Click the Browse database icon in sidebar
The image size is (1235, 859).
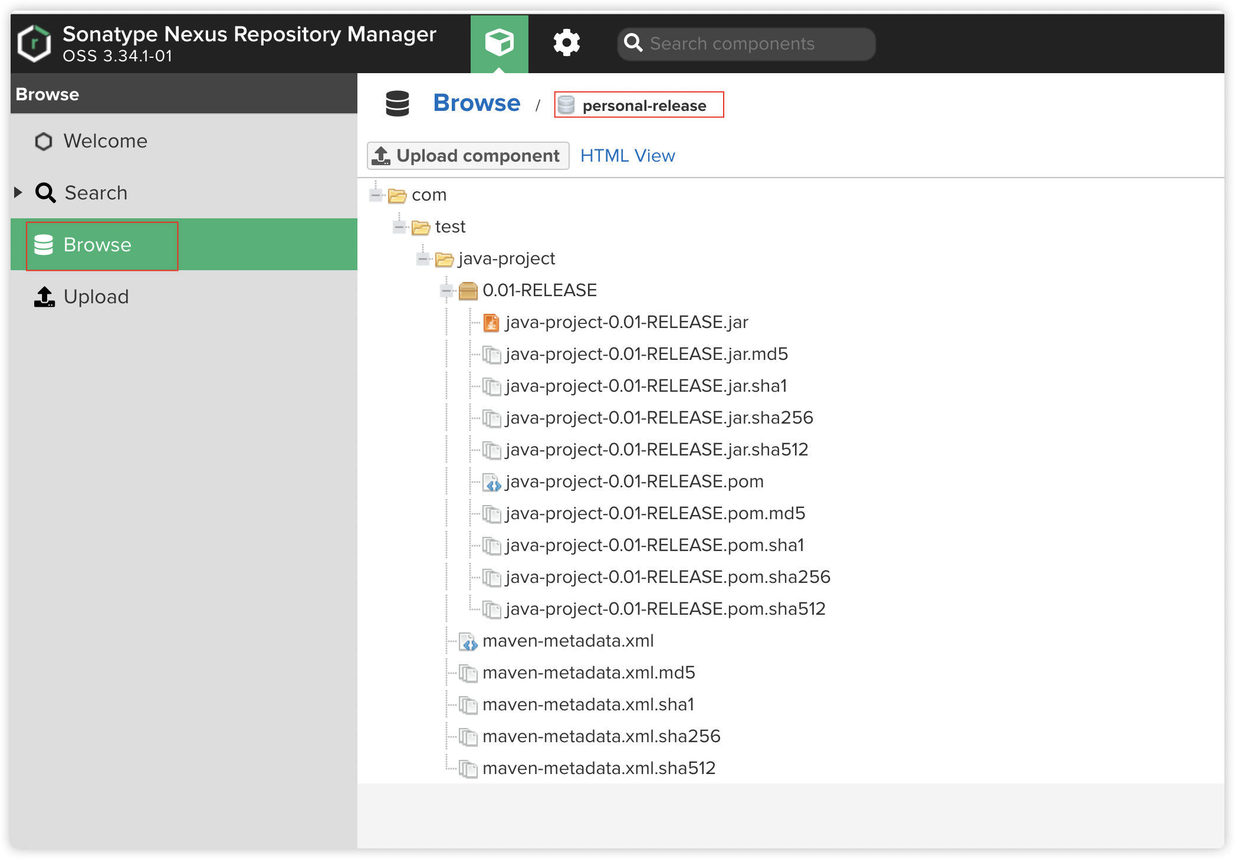click(x=44, y=245)
